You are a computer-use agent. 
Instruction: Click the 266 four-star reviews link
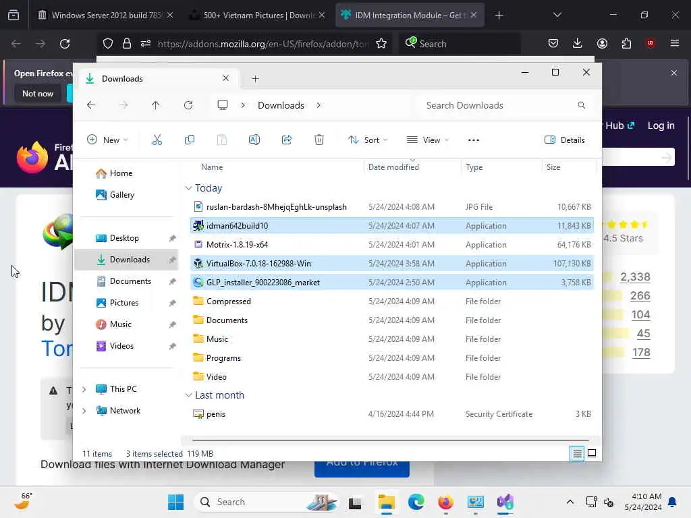[x=640, y=295]
